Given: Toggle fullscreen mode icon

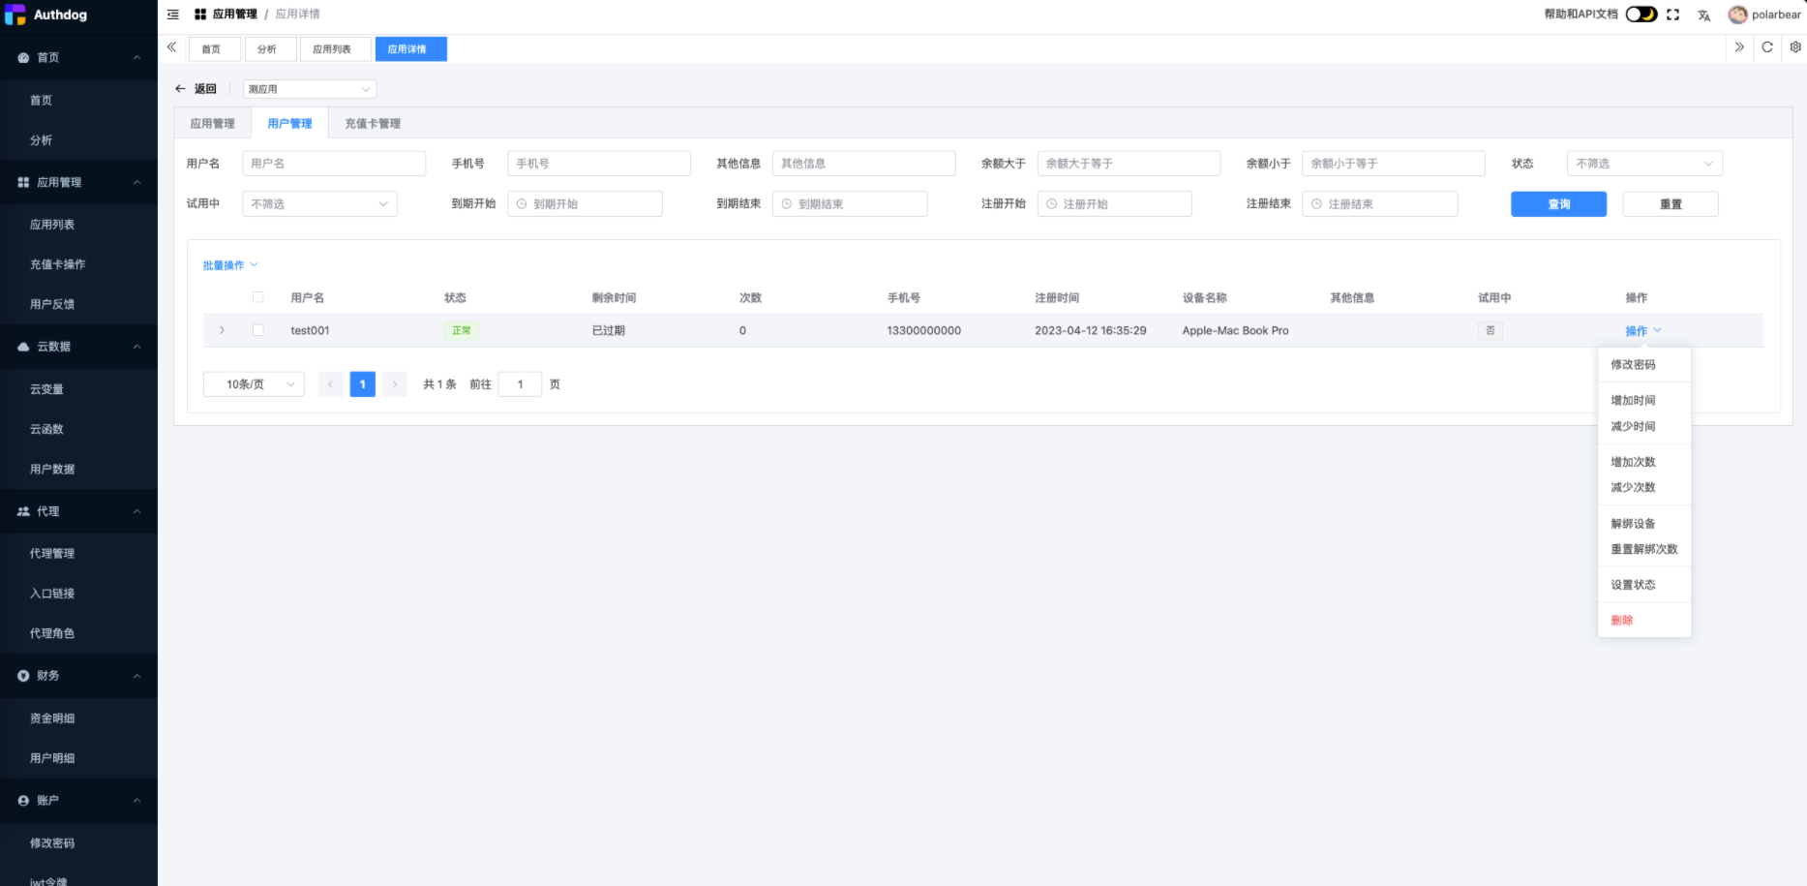Looking at the screenshot, I should tap(1672, 15).
